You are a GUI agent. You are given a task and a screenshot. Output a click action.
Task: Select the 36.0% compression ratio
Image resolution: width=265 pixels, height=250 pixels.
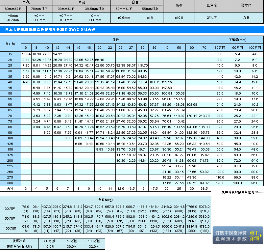pos(72,246)
